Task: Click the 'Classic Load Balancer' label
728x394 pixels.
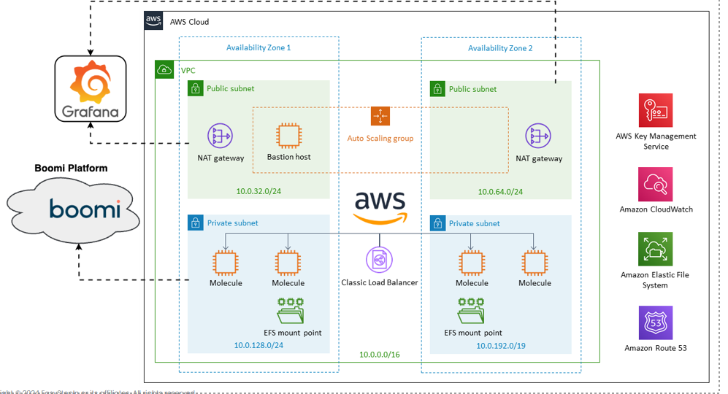Action: (x=379, y=282)
